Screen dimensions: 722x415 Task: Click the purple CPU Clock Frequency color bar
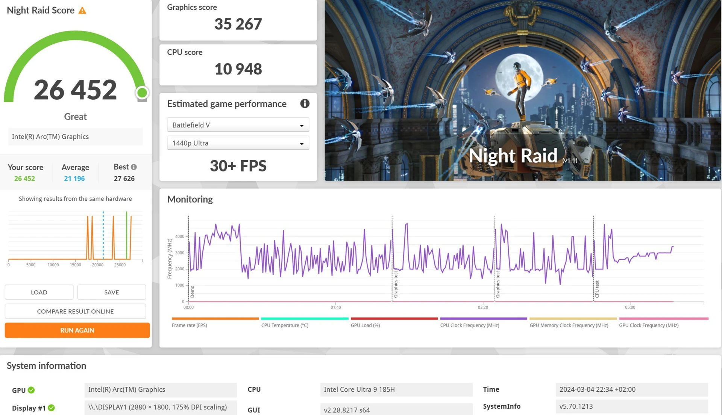pos(484,318)
